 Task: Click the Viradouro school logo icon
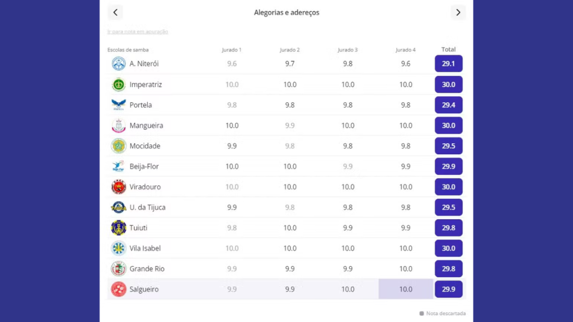pos(119,187)
